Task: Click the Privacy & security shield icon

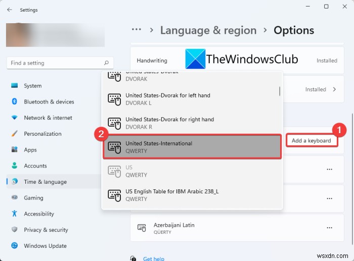Action: tap(15, 229)
